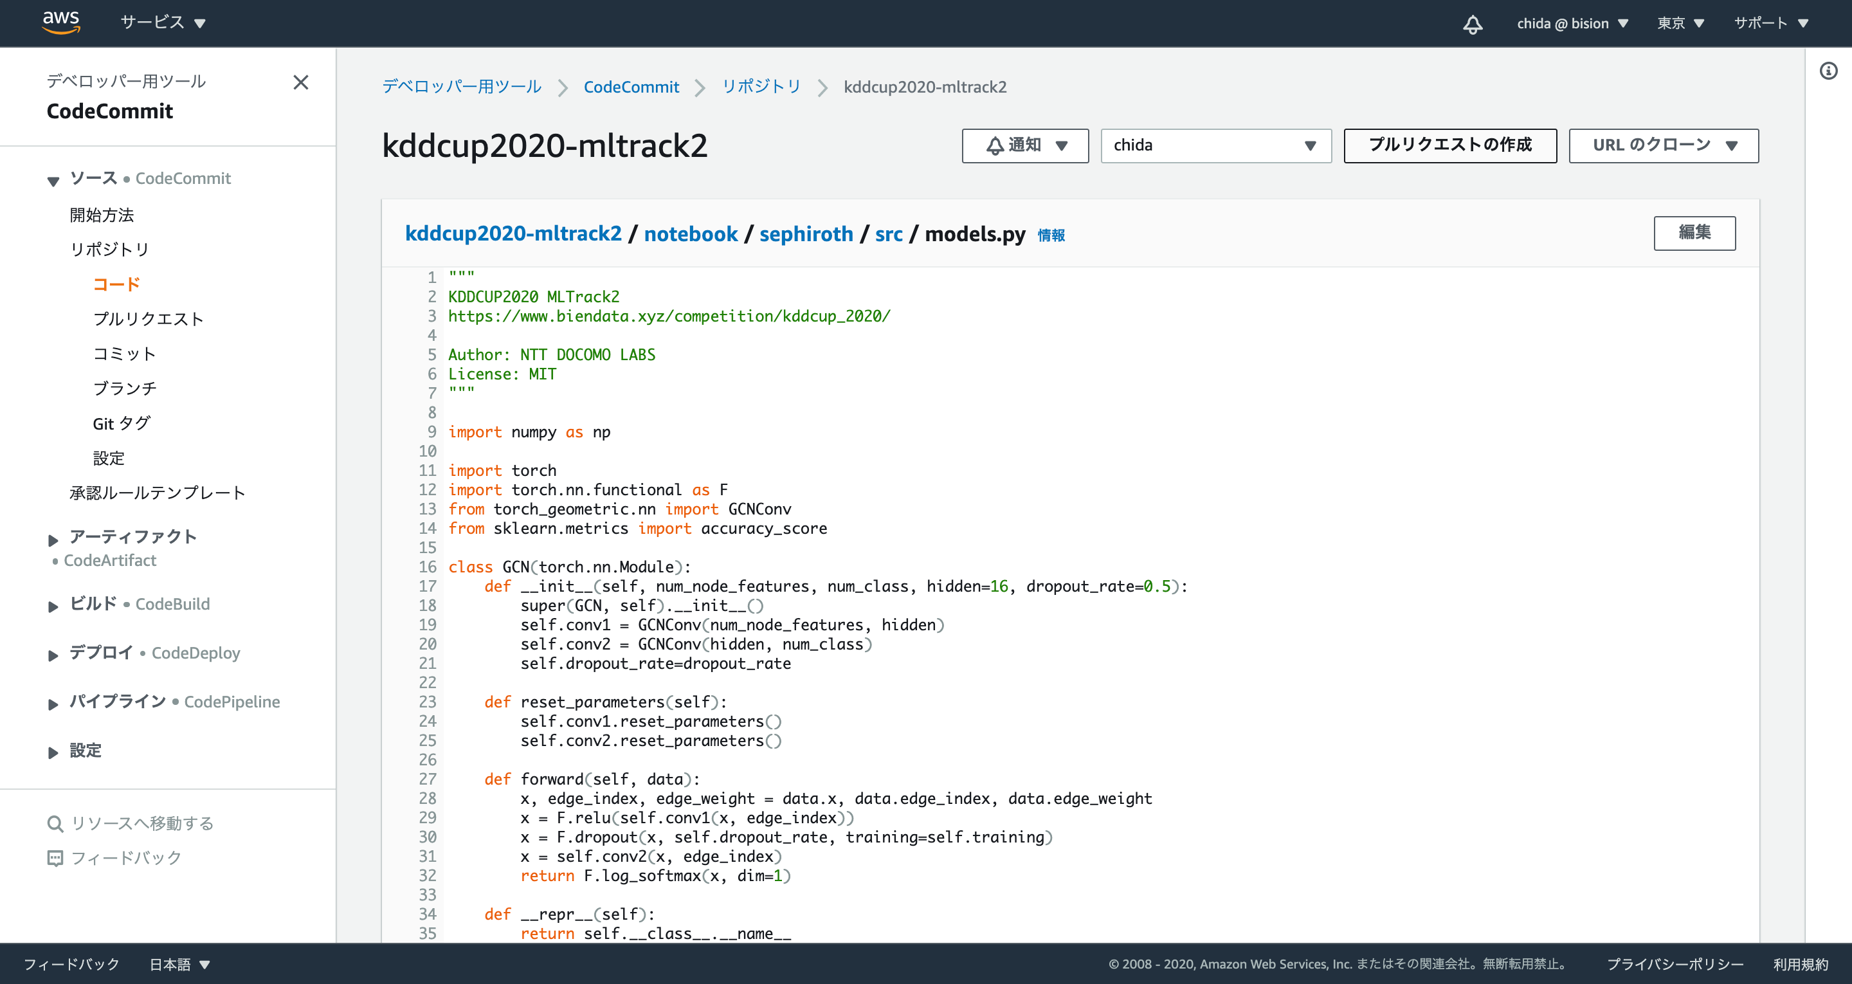Click プルリクエストの作成 button
The width and height of the screenshot is (1852, 984).
coord(1449,145)
